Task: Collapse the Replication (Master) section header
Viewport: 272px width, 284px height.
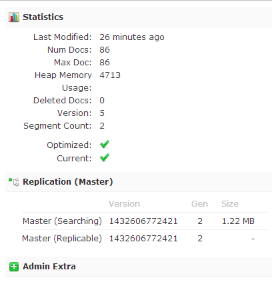Action: (139, 182)
